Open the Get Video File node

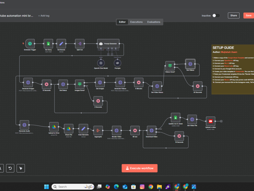point(192,119)
